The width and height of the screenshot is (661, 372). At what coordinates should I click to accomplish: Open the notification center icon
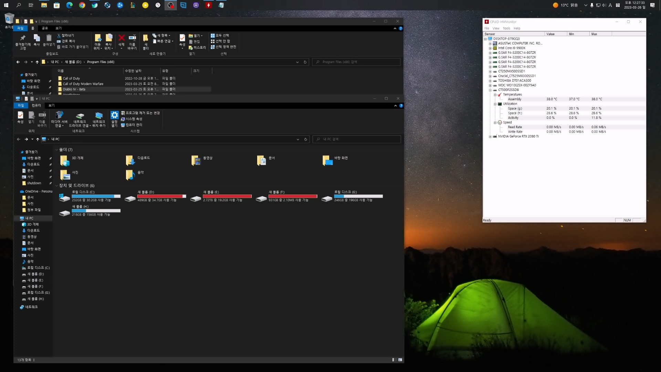coord(652,5)
